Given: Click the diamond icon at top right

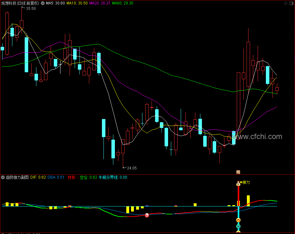Looking at the screenshot, I should [286, 3].
